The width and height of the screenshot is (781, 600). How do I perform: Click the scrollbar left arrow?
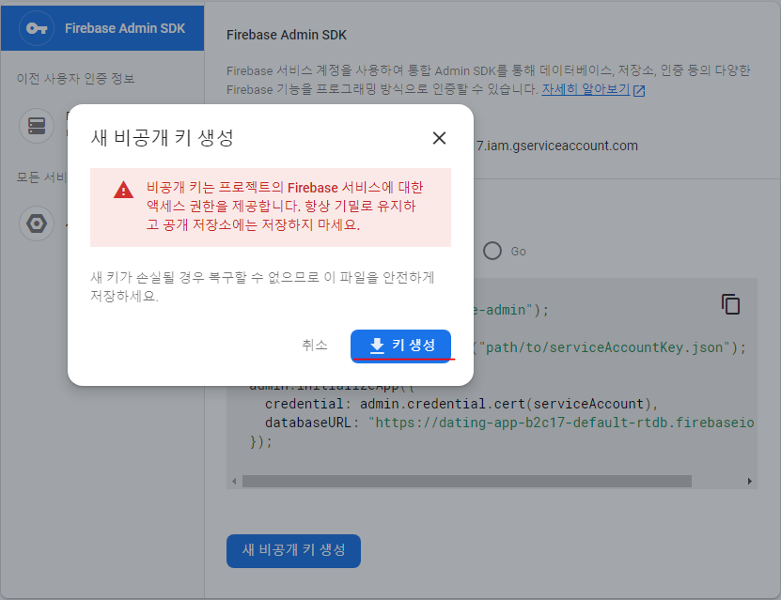click(234, 481)
